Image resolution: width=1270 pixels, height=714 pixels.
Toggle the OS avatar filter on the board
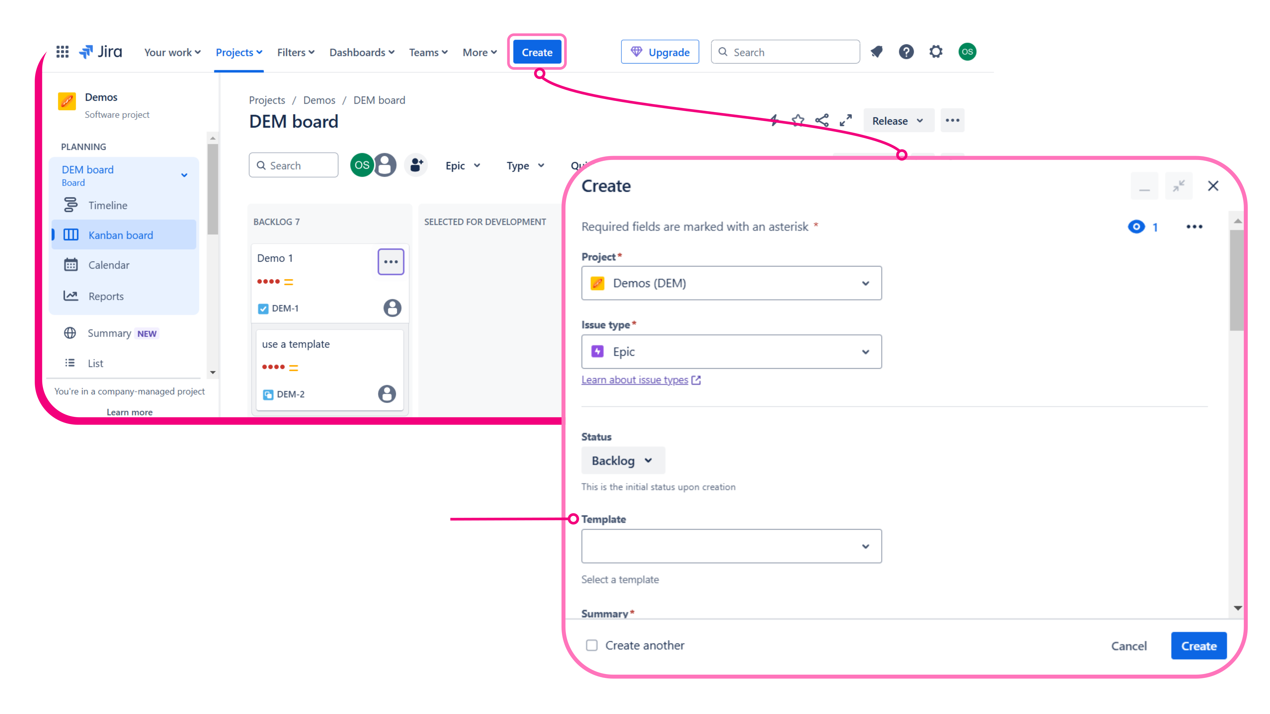(x=362, y=165)
